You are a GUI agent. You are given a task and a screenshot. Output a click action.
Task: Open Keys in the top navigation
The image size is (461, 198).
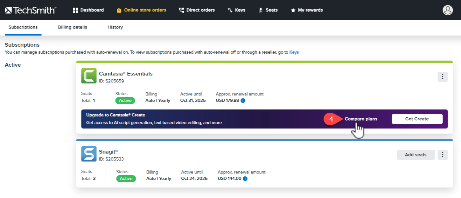(x=236, y=10)
